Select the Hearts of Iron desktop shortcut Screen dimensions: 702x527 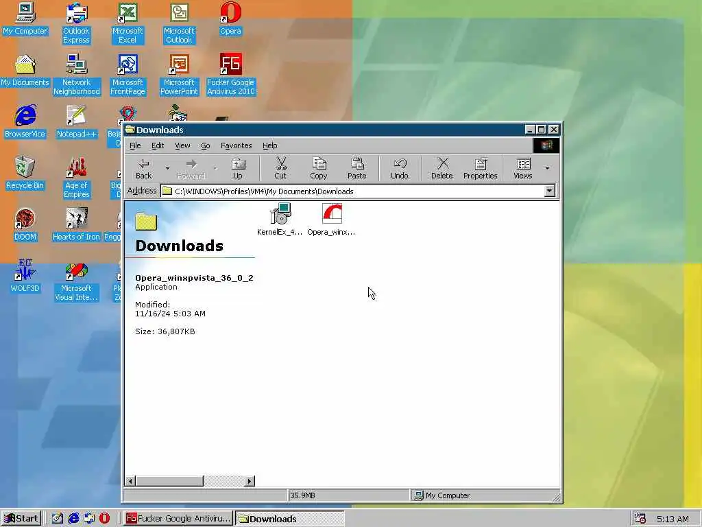click(x=77, y=225)
